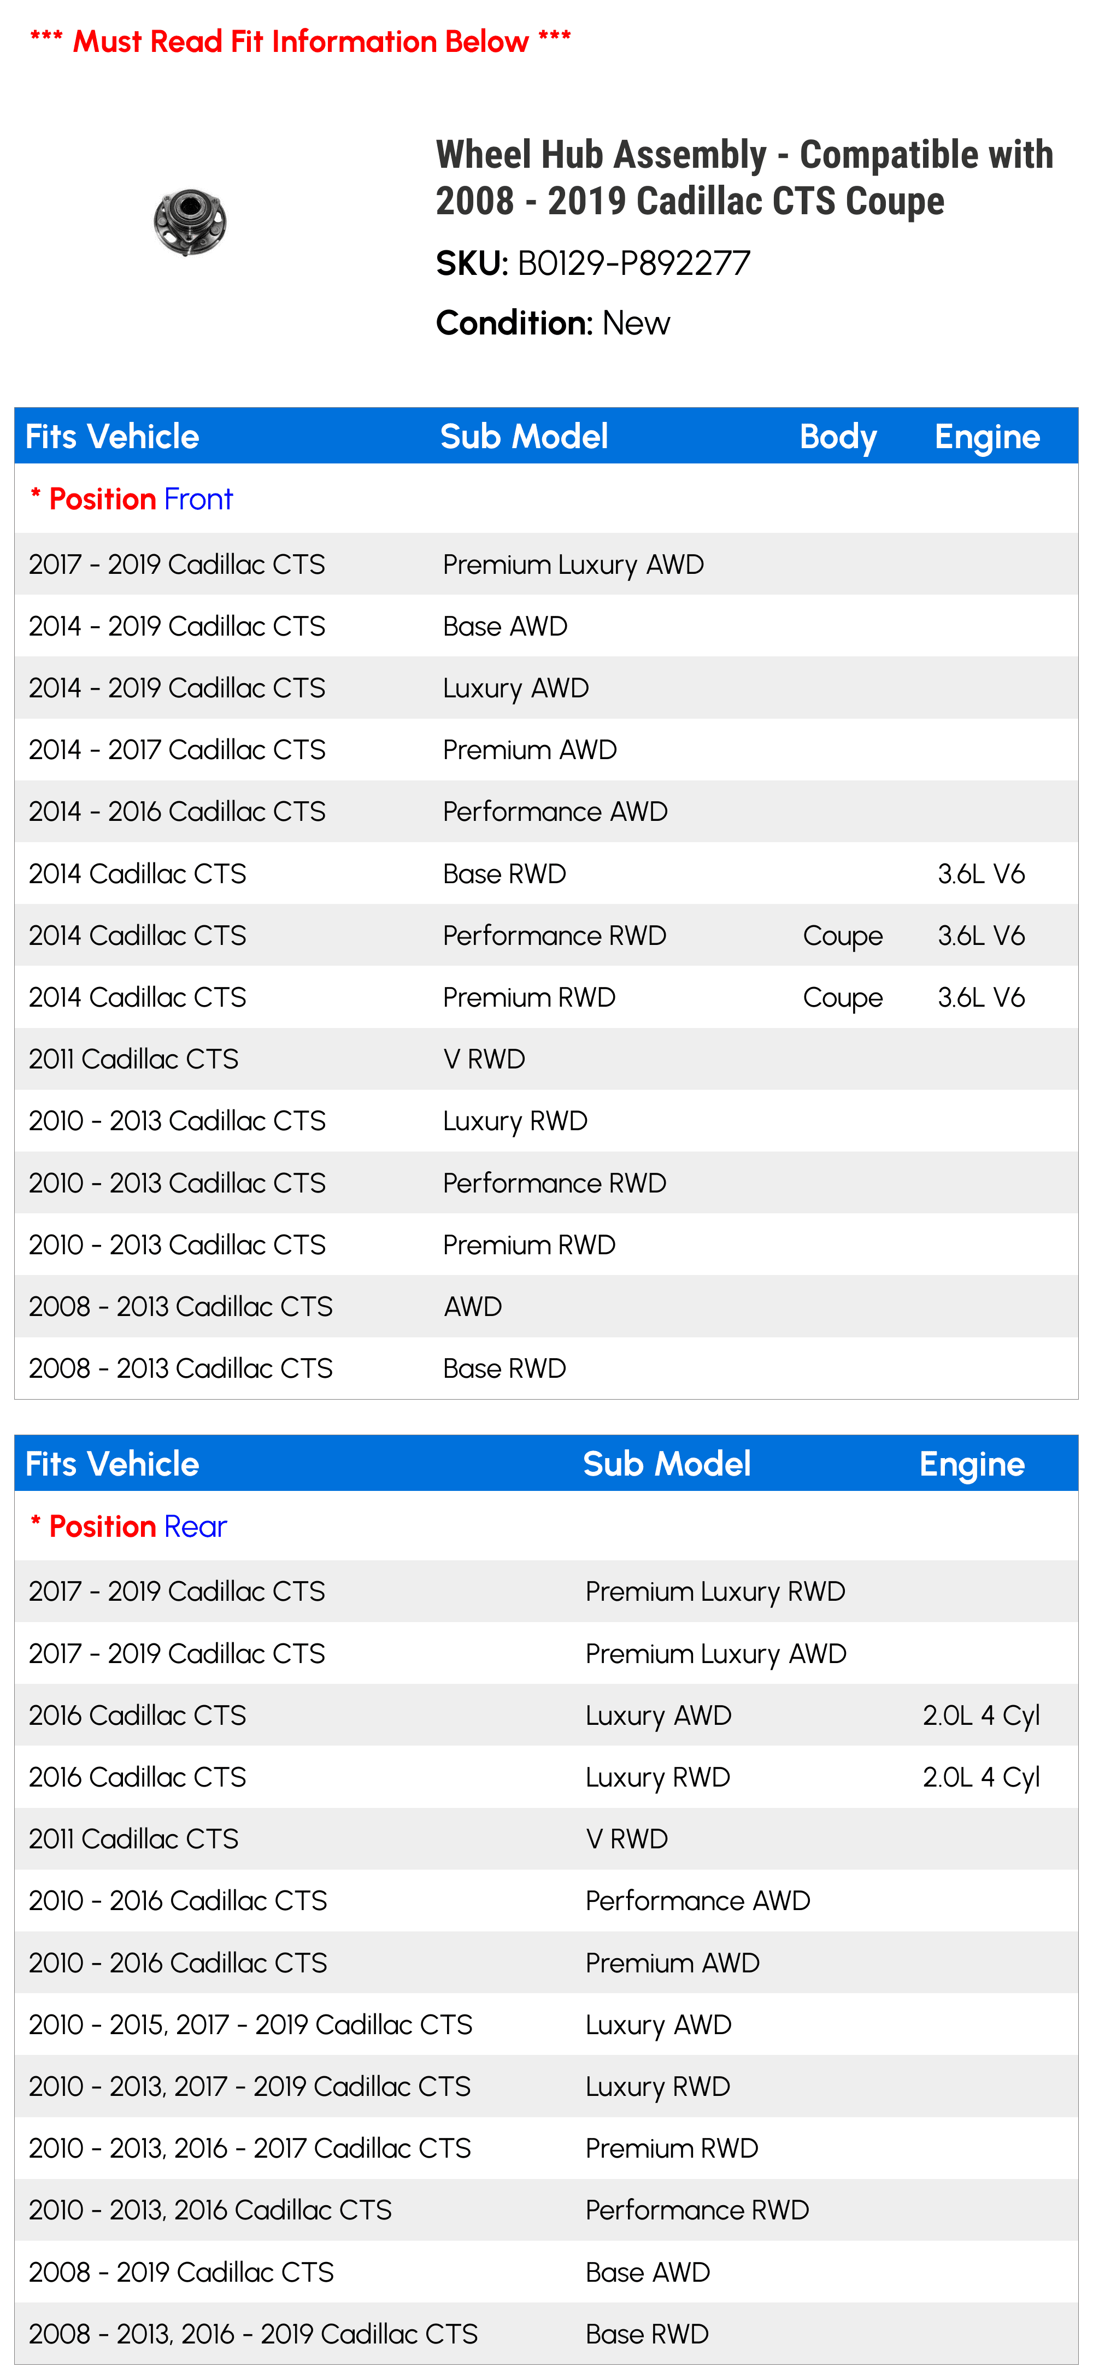
Task: Click the 2016 'Luxury AWD' 2.0L 4 Cyl row
Action: point(546,1715)
